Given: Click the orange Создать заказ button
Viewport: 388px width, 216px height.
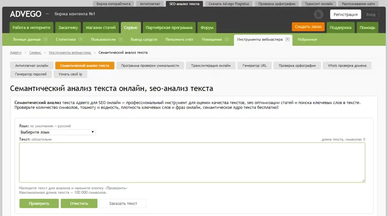Looking at the screenshot, I should click(308, 27).
